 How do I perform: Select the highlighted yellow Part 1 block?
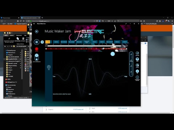[49, 42]
